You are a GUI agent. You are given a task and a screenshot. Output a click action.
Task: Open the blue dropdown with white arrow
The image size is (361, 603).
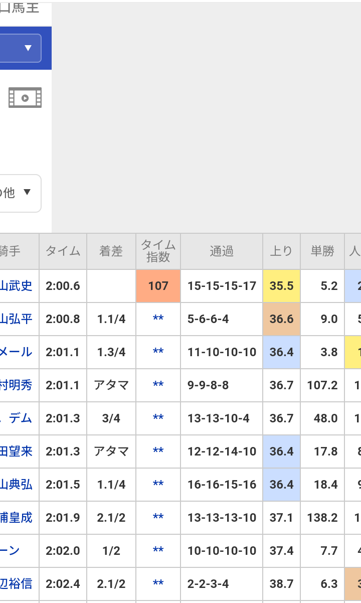[21, 48]
